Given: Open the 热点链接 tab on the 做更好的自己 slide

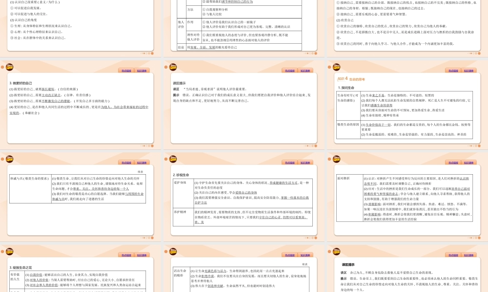Looking at the screenshot, I should (125, 71).
